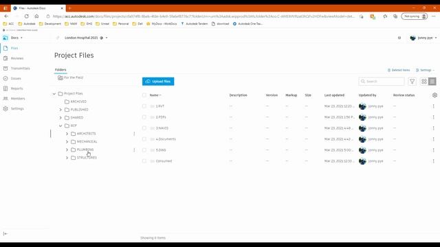440x247 pixels.
Task: Sort by Name column header
Action: 155,95
